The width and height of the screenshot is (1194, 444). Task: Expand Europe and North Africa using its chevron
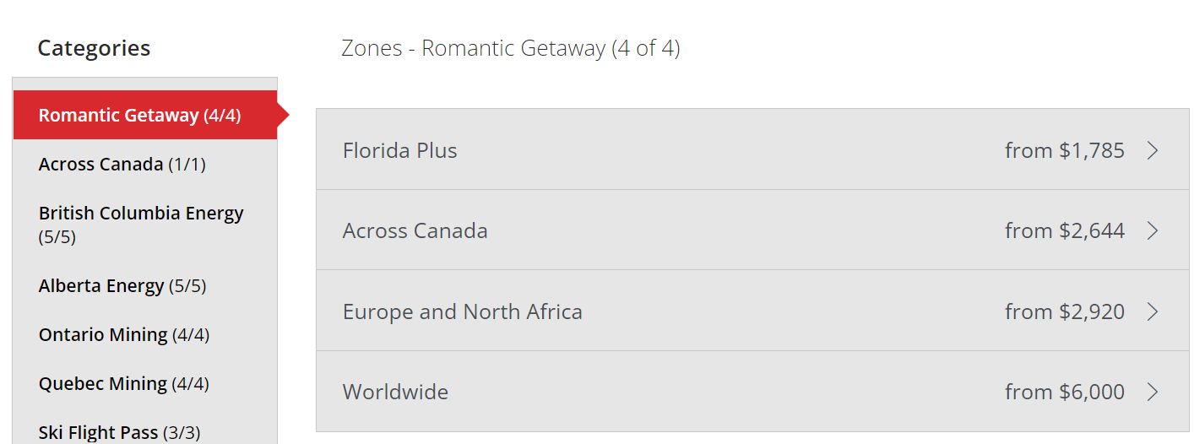tap(1153, 311)
